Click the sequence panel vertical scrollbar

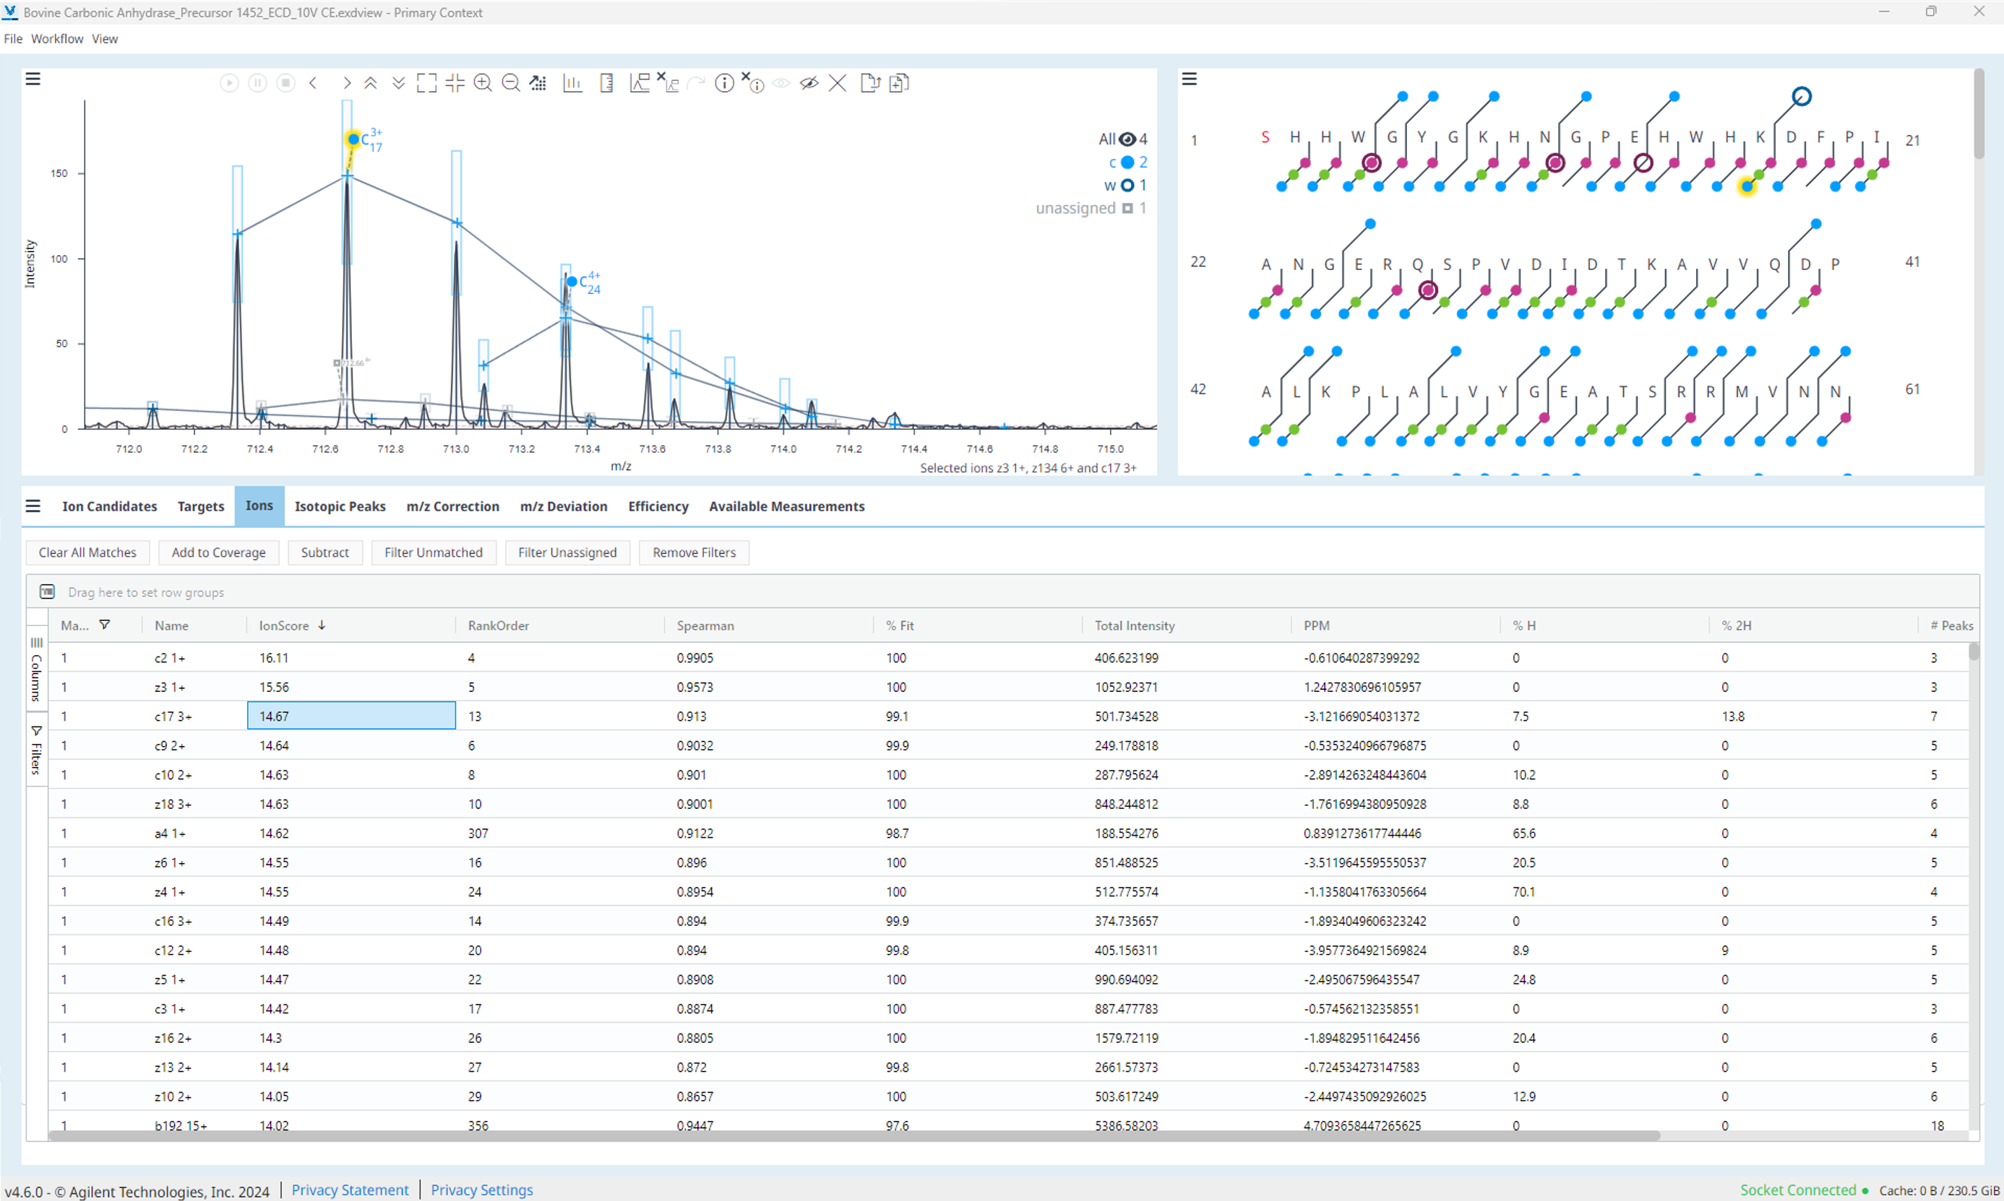click(x=1979, y=113)
